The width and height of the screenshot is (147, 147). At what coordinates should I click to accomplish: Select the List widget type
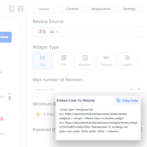[42, 61]
